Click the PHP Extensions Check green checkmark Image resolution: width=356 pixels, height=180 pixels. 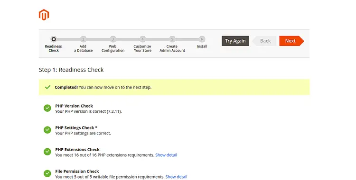coord(47,152)
